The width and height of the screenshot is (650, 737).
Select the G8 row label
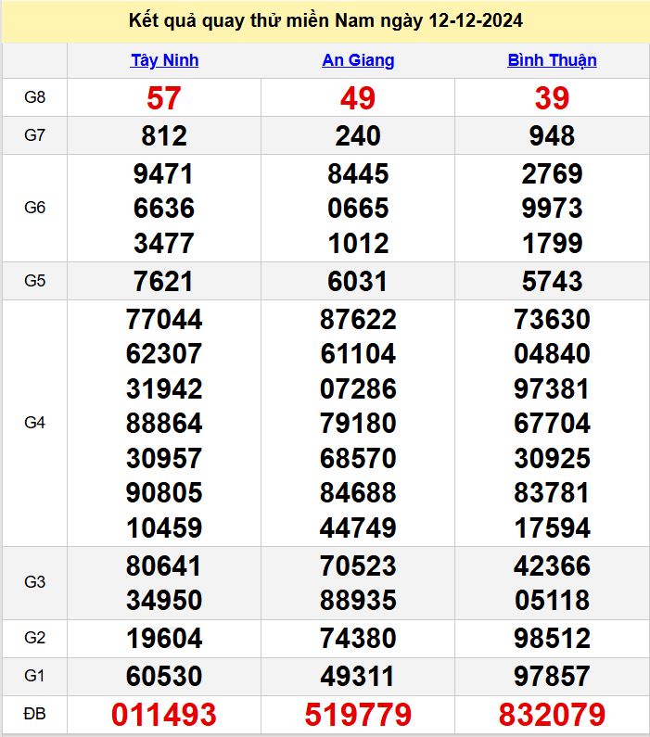pos(35,97)
